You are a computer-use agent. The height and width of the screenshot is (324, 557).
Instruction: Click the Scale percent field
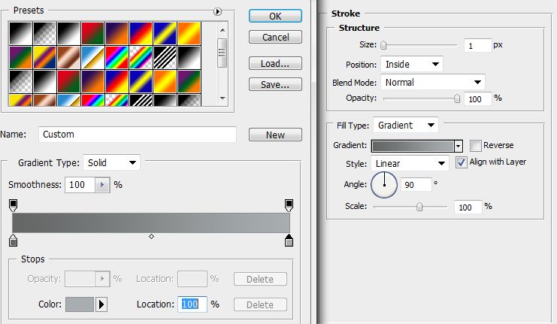468,207
